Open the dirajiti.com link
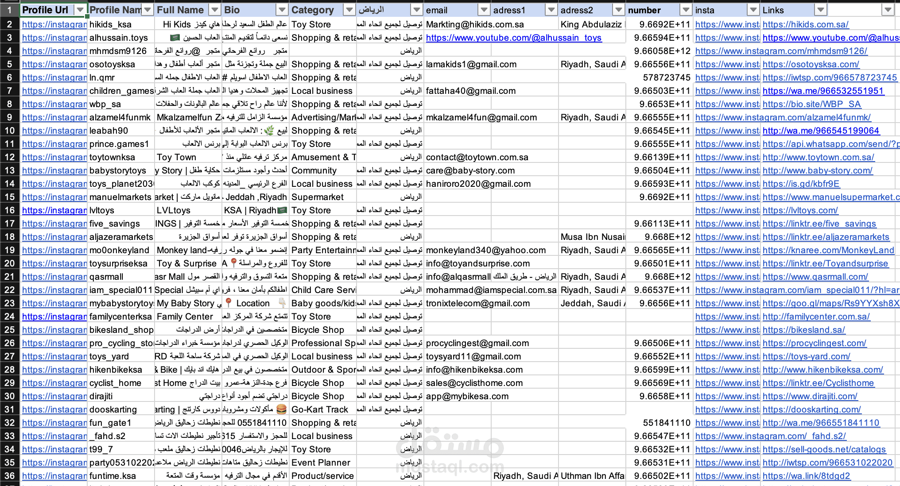This screenshot has width=900, height=486. pyautogui.click(x=810, y=396)
